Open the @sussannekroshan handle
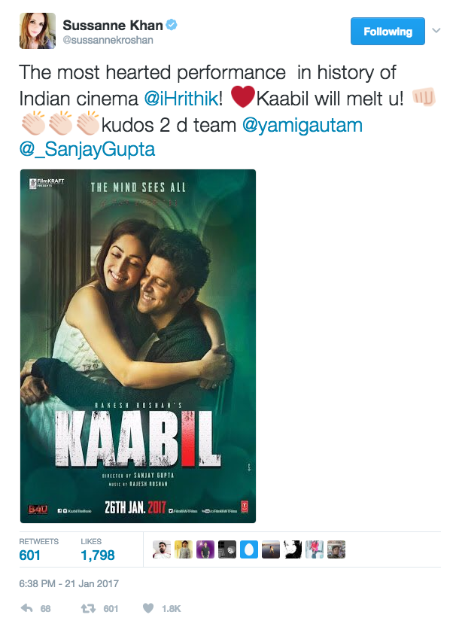The image size is (456, 630). point(108,40)
